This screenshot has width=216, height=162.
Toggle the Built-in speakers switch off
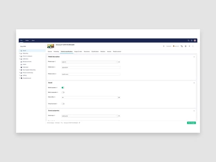click(x=63, y=88)
